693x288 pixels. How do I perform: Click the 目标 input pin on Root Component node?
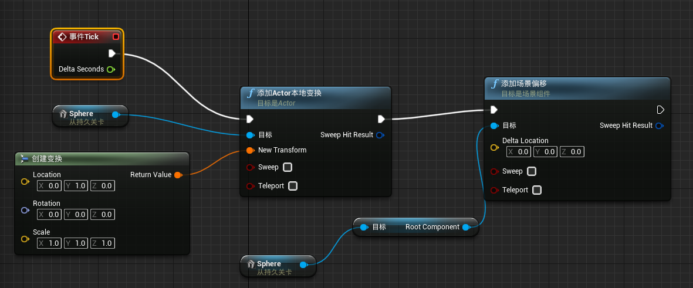364,227
